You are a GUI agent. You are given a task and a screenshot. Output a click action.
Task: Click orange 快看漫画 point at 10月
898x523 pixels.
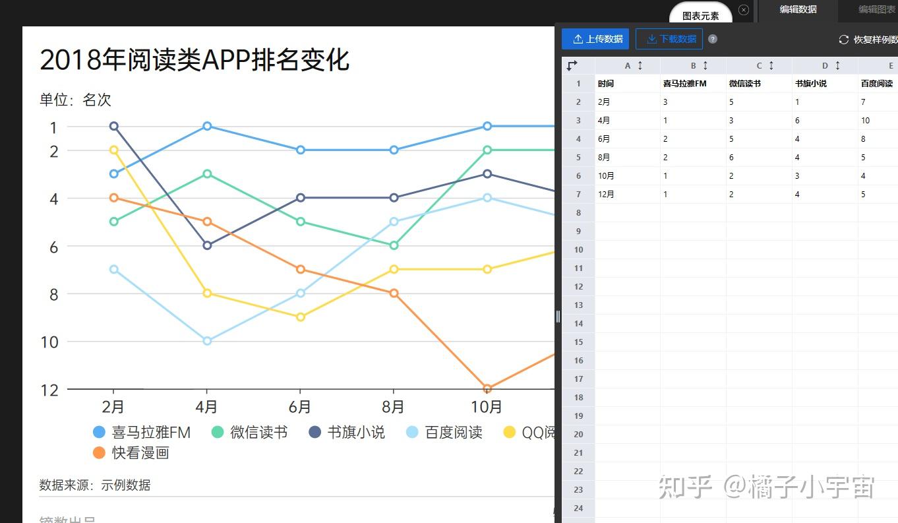[487, 389]
